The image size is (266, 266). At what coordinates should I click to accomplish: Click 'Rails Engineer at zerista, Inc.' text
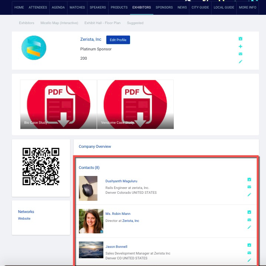tap(127, 188)
